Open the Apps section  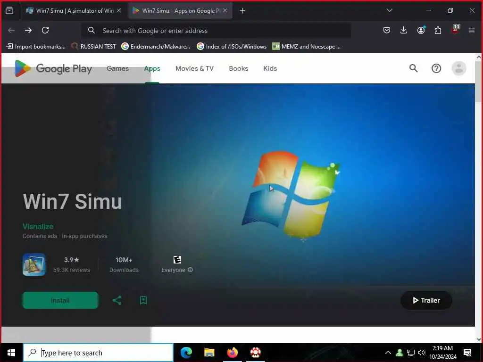pos(152,68)
